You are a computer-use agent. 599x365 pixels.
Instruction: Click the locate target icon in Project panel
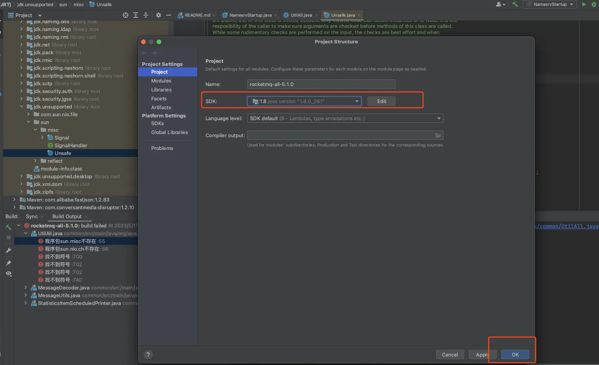(126, 15)
